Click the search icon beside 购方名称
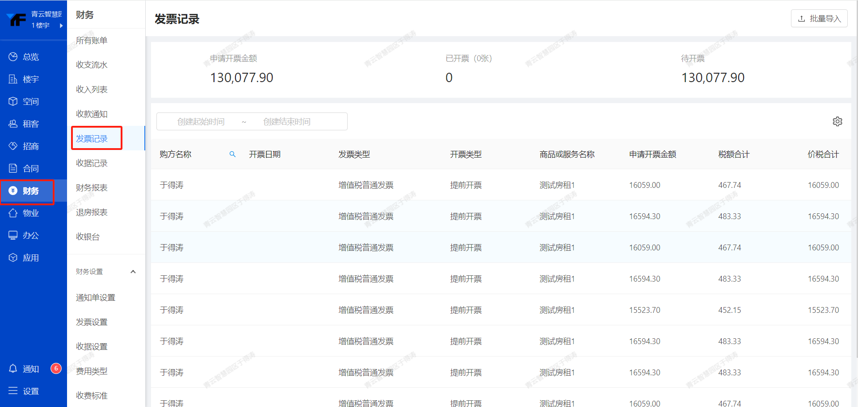The height and width of the screenshot is (407, 858). click(232, 154)
